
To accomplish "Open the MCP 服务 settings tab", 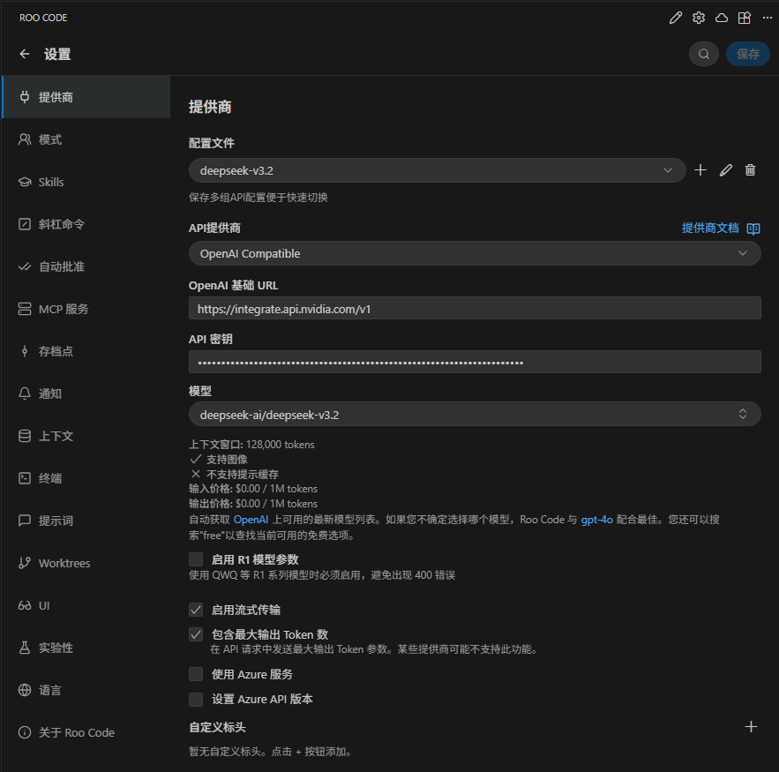I will 86,309.
